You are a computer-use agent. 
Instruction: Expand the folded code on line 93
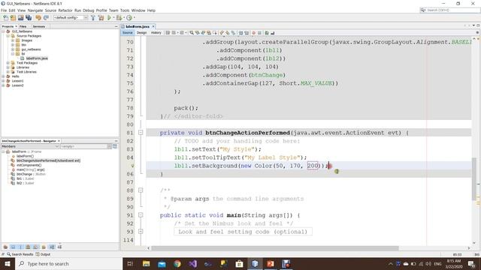pos(141,232)
